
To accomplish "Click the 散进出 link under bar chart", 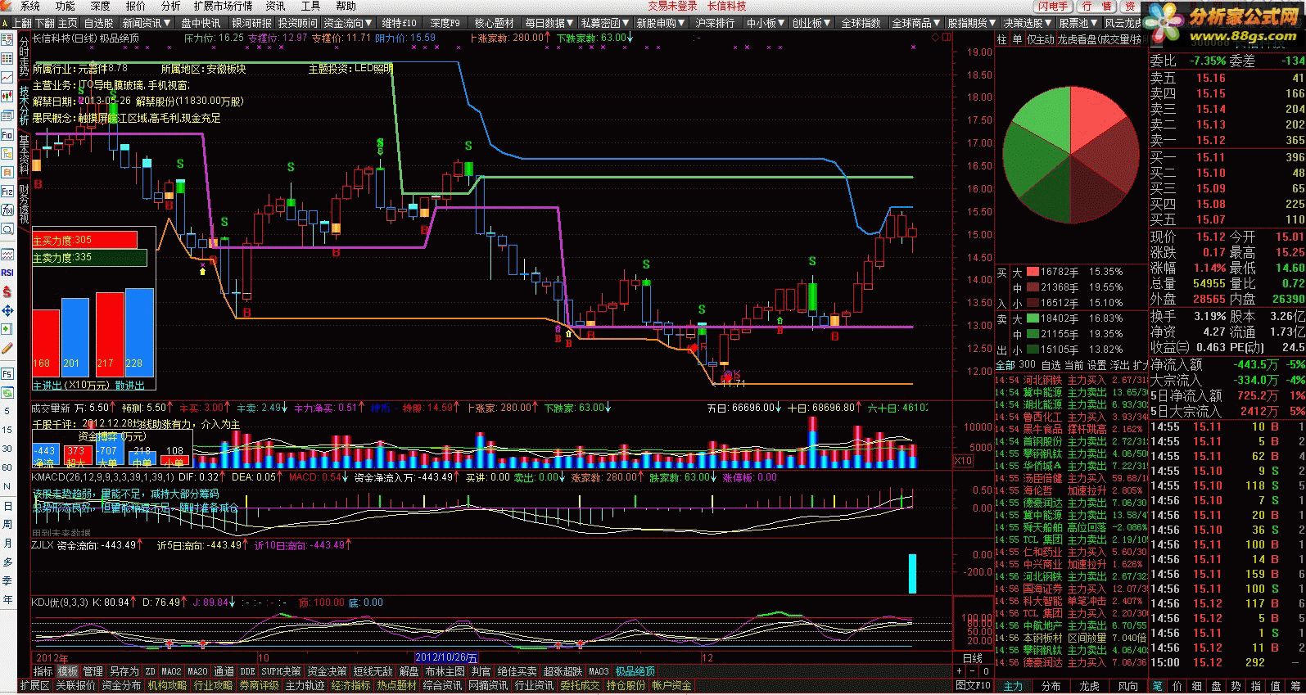I will (x=129, y=385).
